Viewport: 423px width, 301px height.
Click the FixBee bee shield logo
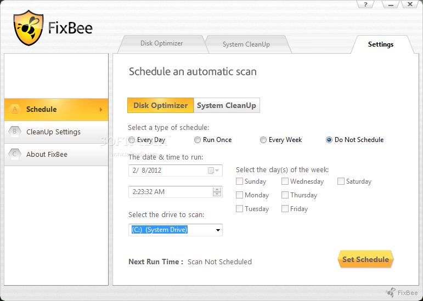coord(29,28)
